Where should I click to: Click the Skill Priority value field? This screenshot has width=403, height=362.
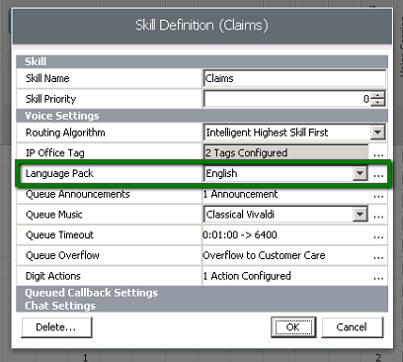287,99
